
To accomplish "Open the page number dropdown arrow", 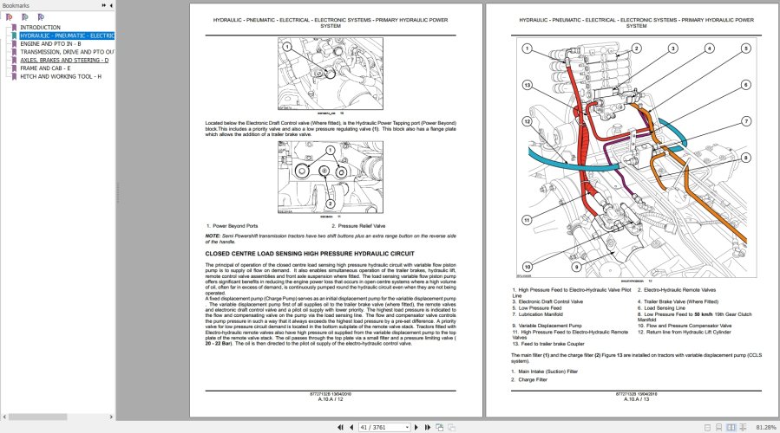I will coord(407,428).
